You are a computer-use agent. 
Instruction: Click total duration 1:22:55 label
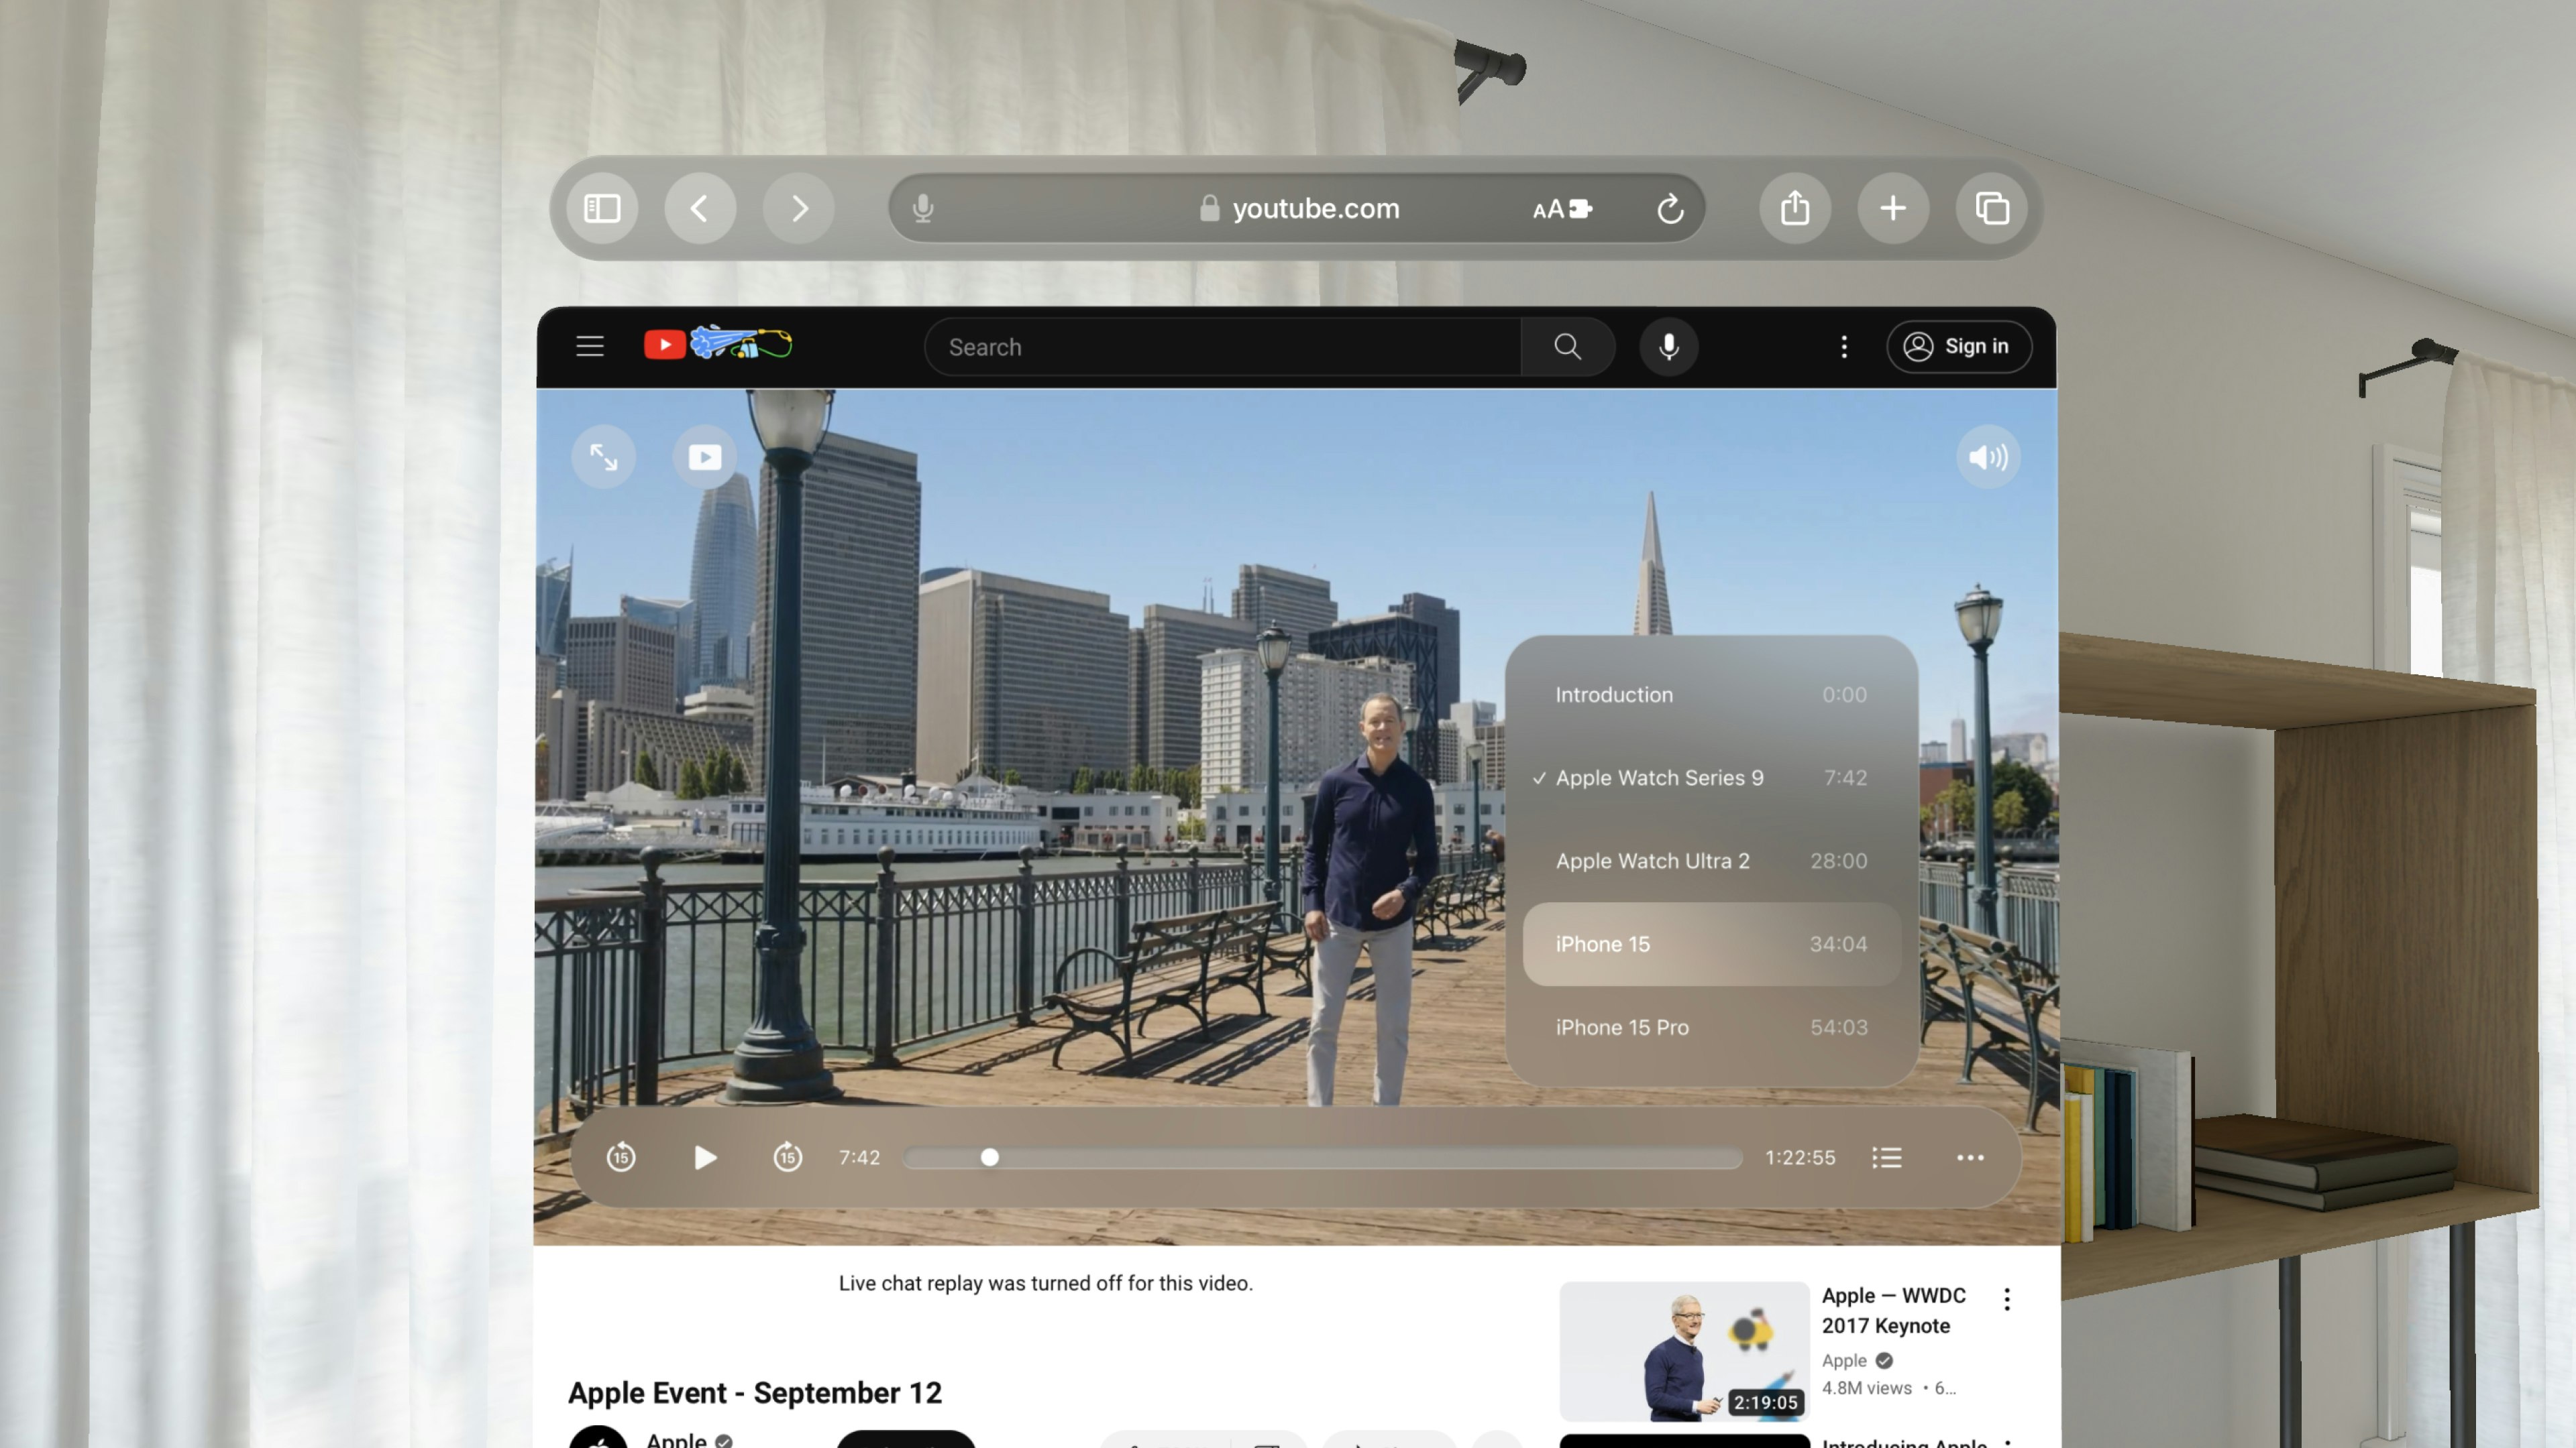click(x=1800, y=1157)
